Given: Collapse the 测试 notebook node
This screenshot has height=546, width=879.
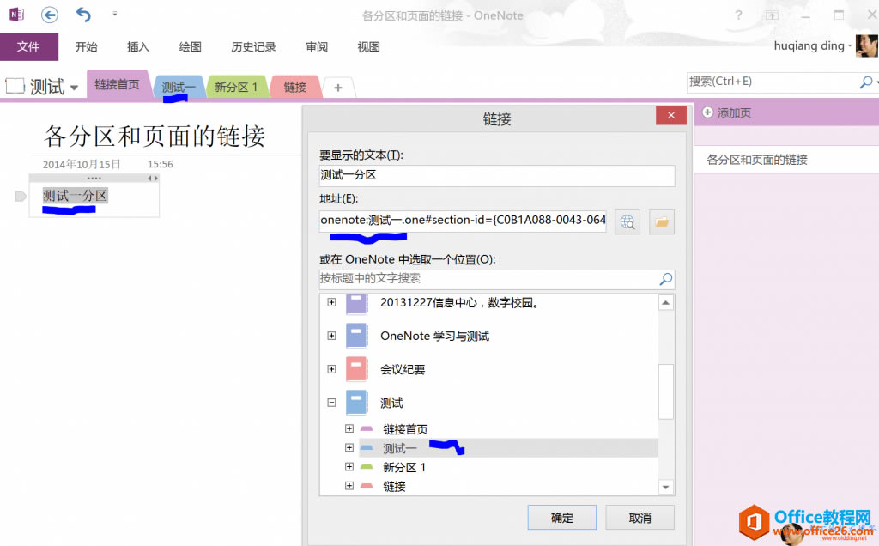Looking at the screenshot, I should pos(332,403).
